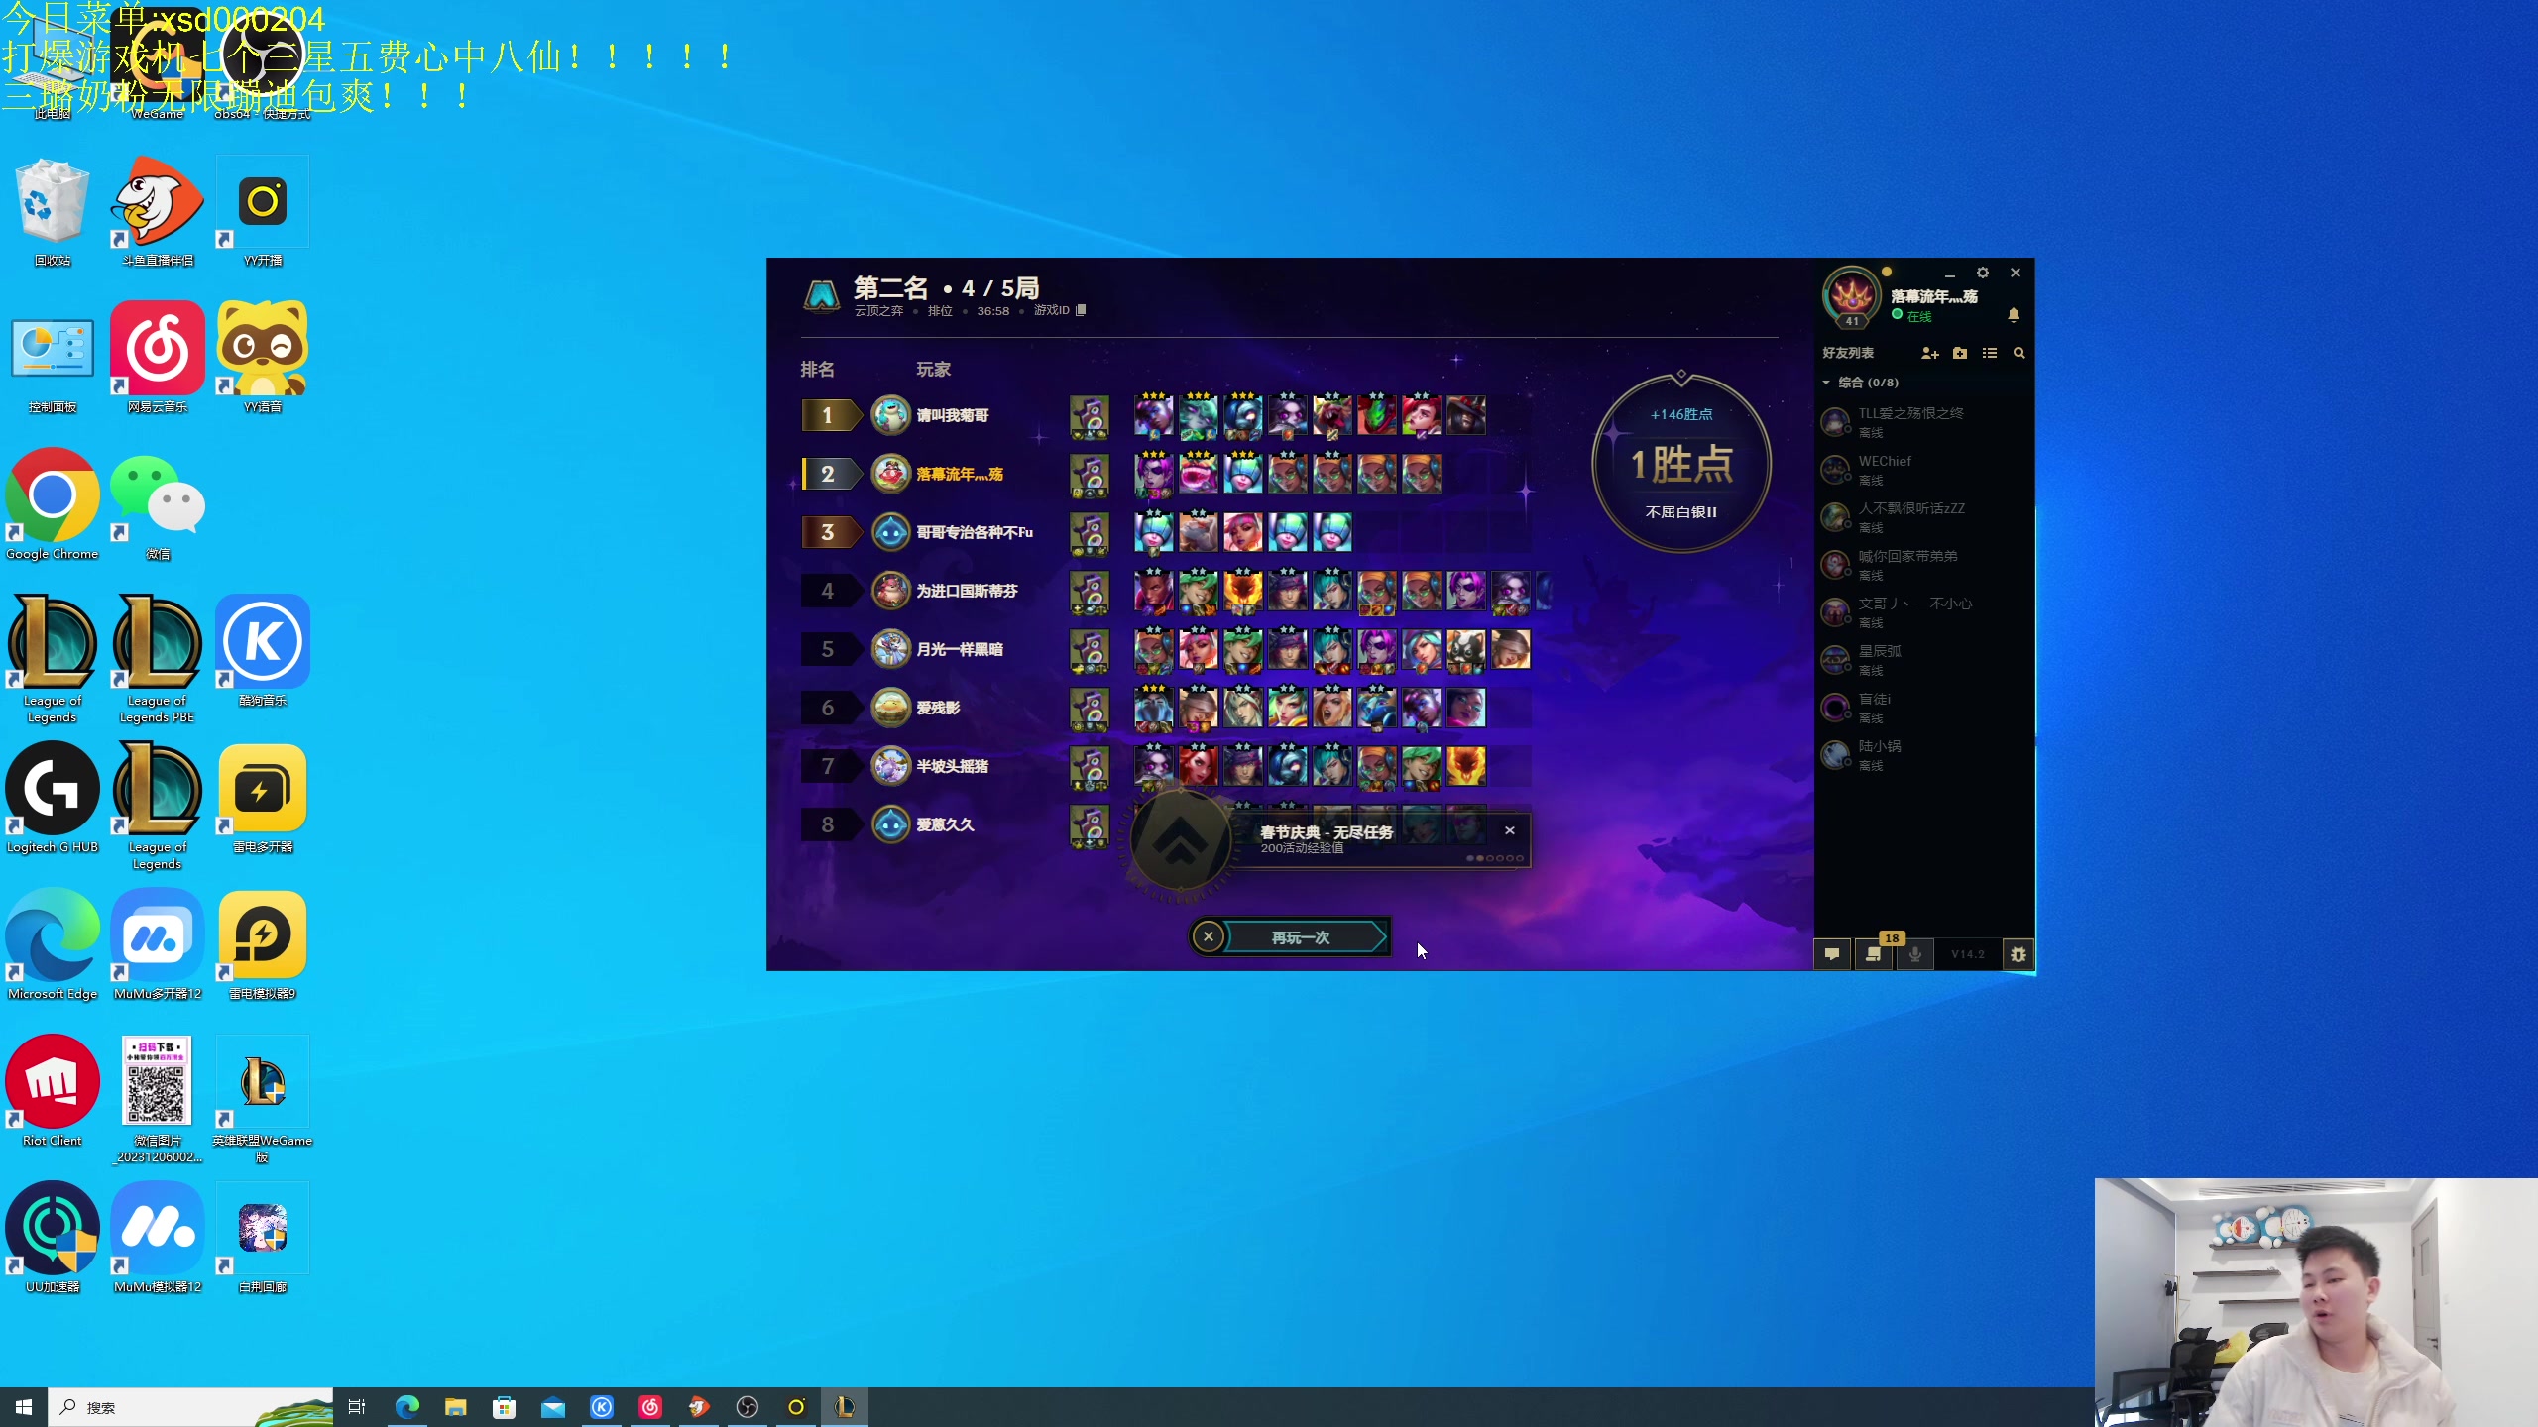Open File Explorer from taskbar

[x=455, y=1407]
